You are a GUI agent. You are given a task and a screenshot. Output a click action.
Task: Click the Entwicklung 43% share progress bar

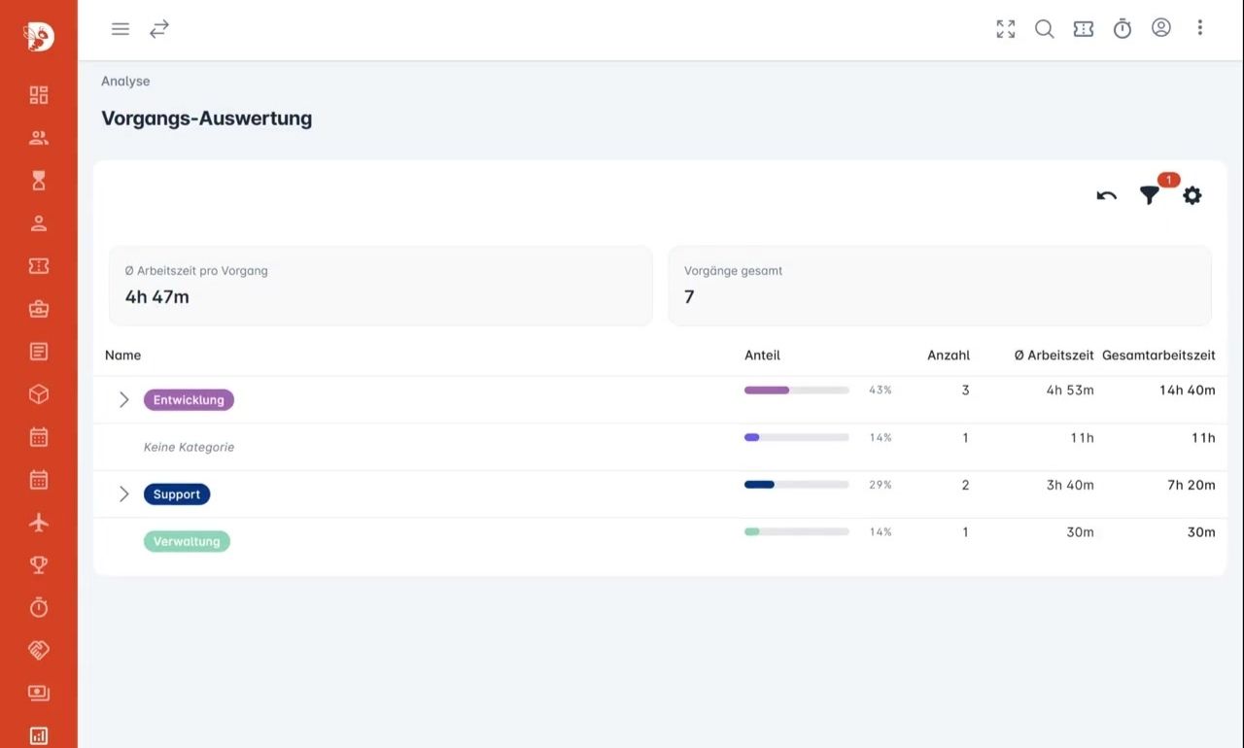point(796,391)
